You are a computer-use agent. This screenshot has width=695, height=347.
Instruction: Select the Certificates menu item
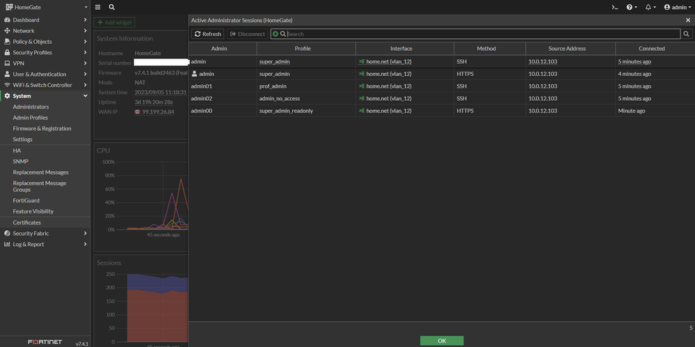(x=26, y=223)
